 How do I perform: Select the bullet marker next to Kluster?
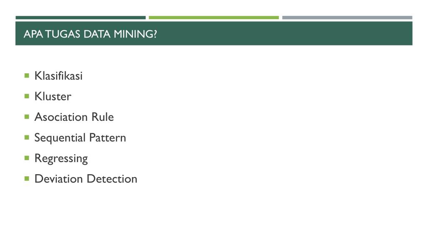27,96
